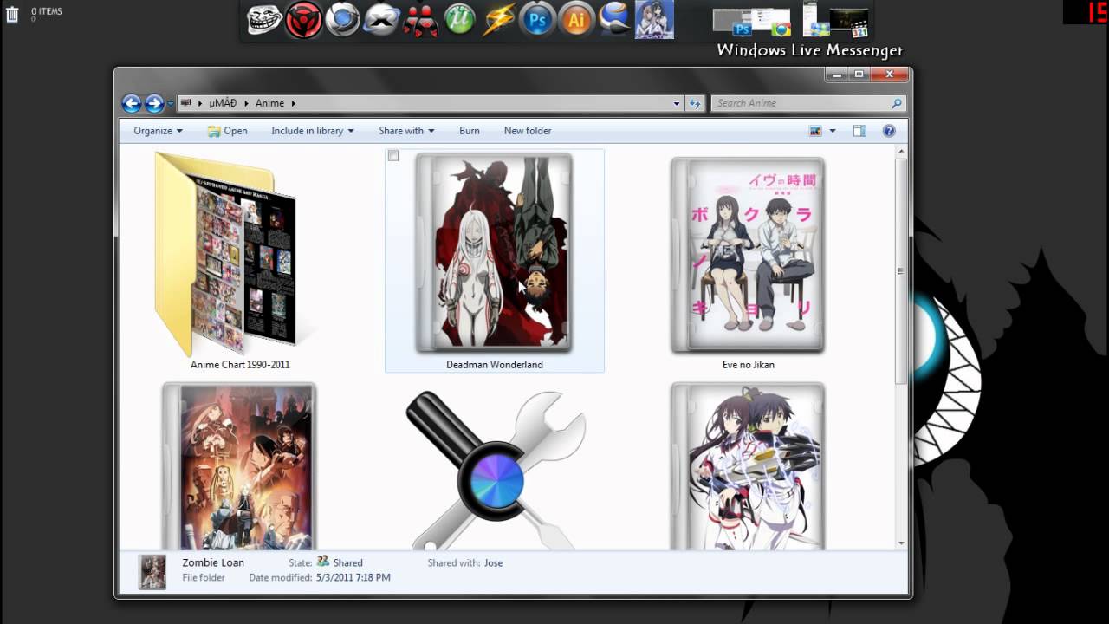Go forward in Explorer navigation
The height and width of the screenshot is (624, 1109).
154,104
